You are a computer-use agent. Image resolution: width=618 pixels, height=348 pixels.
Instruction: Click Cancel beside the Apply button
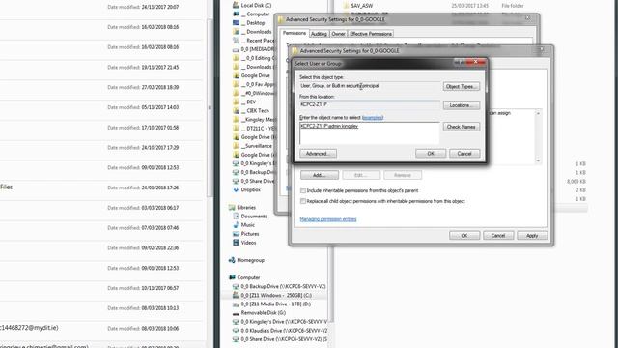[498, 236]
